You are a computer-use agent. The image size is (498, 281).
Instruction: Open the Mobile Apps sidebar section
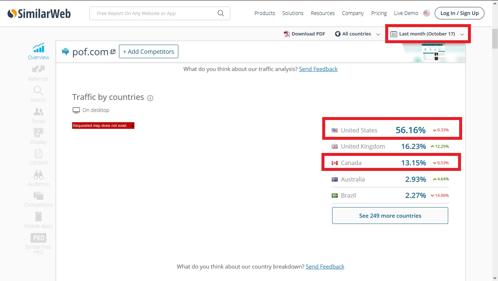(x=38, y=220)
